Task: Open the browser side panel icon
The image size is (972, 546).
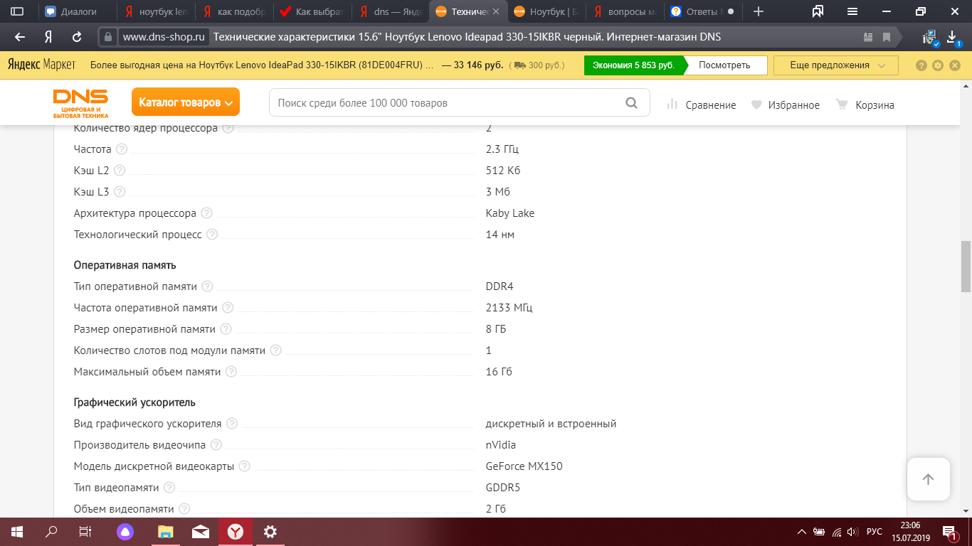Action: [x=17, y=11]
